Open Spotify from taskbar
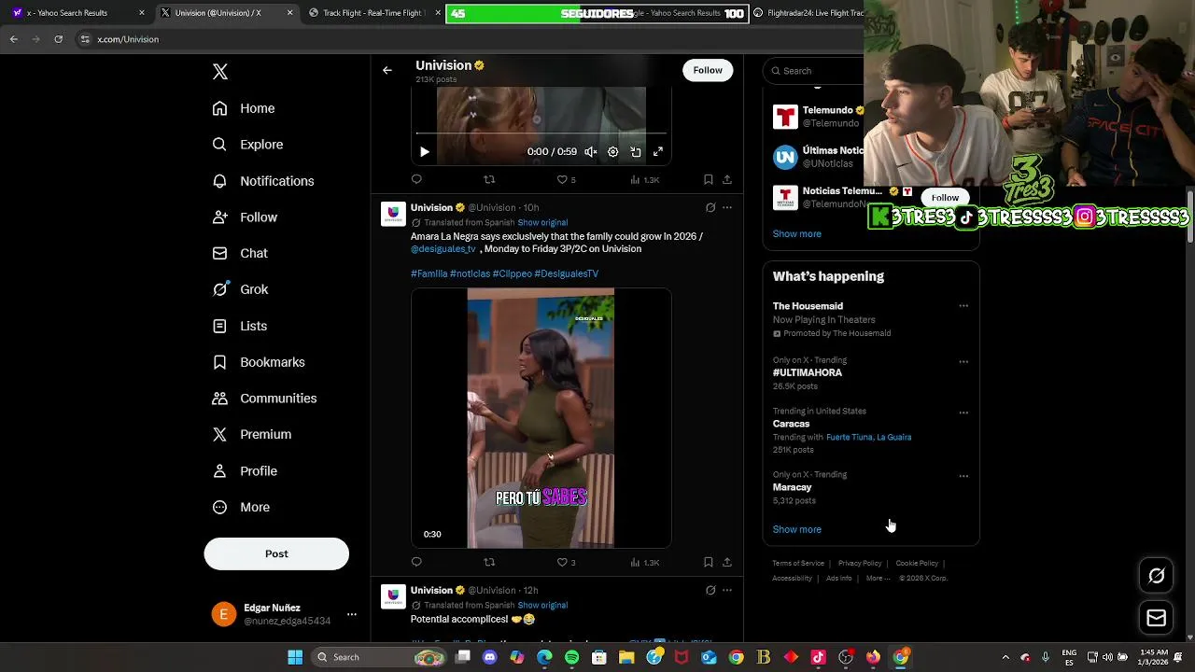 tap(571, 657)
